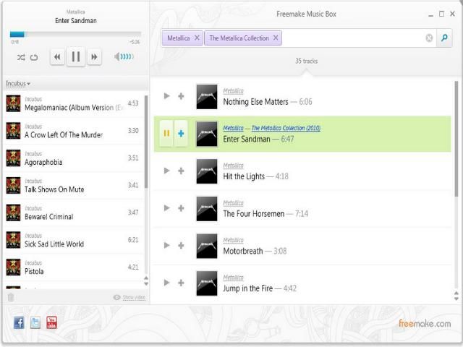Expand the Incubus playlist dropdown
Viewport: 463px width, 347px height.
click(x=18, y=84)
